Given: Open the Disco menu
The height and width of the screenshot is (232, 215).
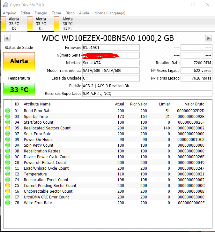Looking at the screenshot, I should click(70, 13).
